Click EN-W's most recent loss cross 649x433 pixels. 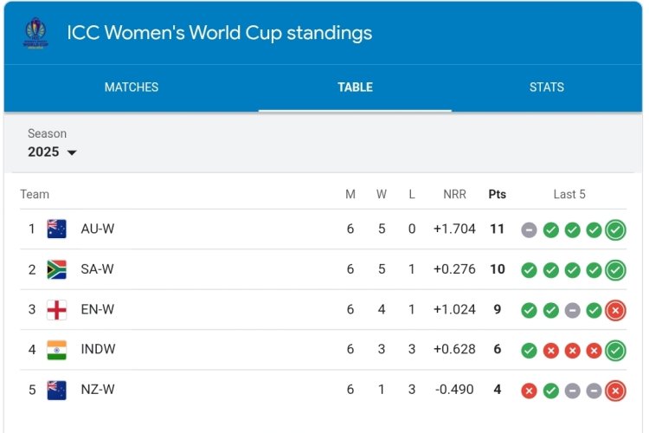(x=615, y=309)
